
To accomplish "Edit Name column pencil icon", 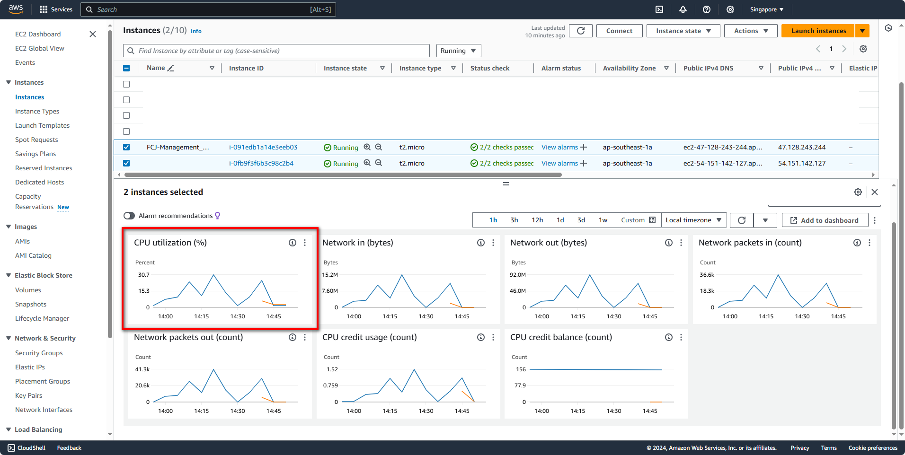I will [x=171, y=68].
